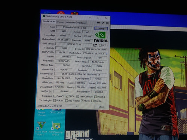
Task: Toggle the OpenCL checkbox
Action: (55, 96)
